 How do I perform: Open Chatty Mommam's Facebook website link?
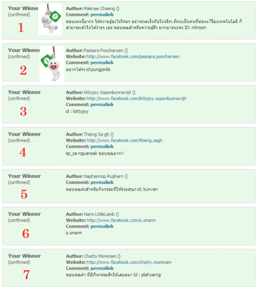pos(129,262)
